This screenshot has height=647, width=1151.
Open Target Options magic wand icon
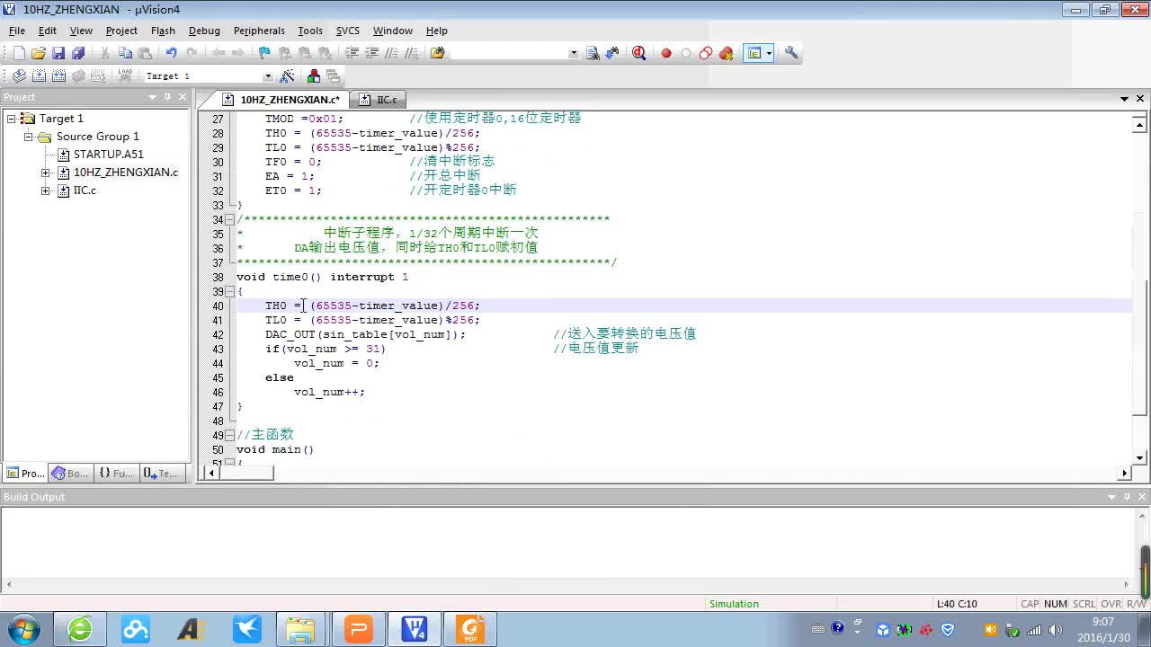(x=288, y=76)
